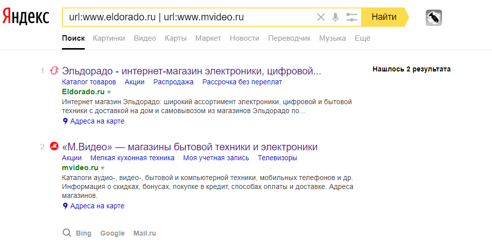
Task: Click the Eldorado favicon
Action: tap(55, 71)
